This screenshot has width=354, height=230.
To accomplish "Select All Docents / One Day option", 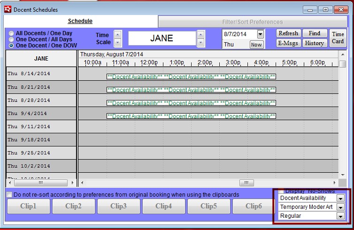I will tap(11, 34).
